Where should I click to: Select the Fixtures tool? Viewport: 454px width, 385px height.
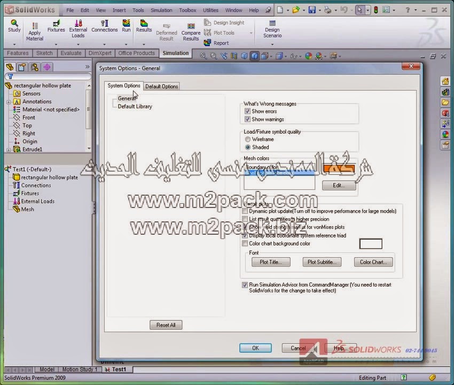(56, 26)
